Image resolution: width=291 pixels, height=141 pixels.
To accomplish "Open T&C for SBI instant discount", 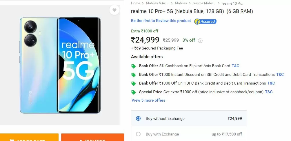I will [280, 74].
